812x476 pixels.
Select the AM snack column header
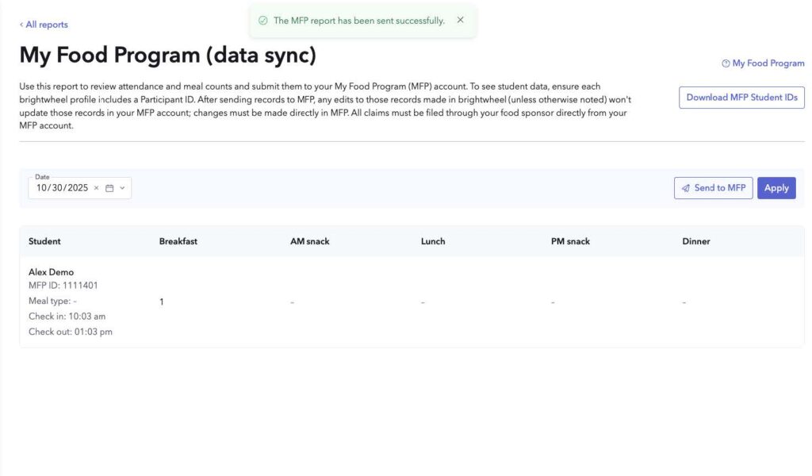(x=309, y=241)
